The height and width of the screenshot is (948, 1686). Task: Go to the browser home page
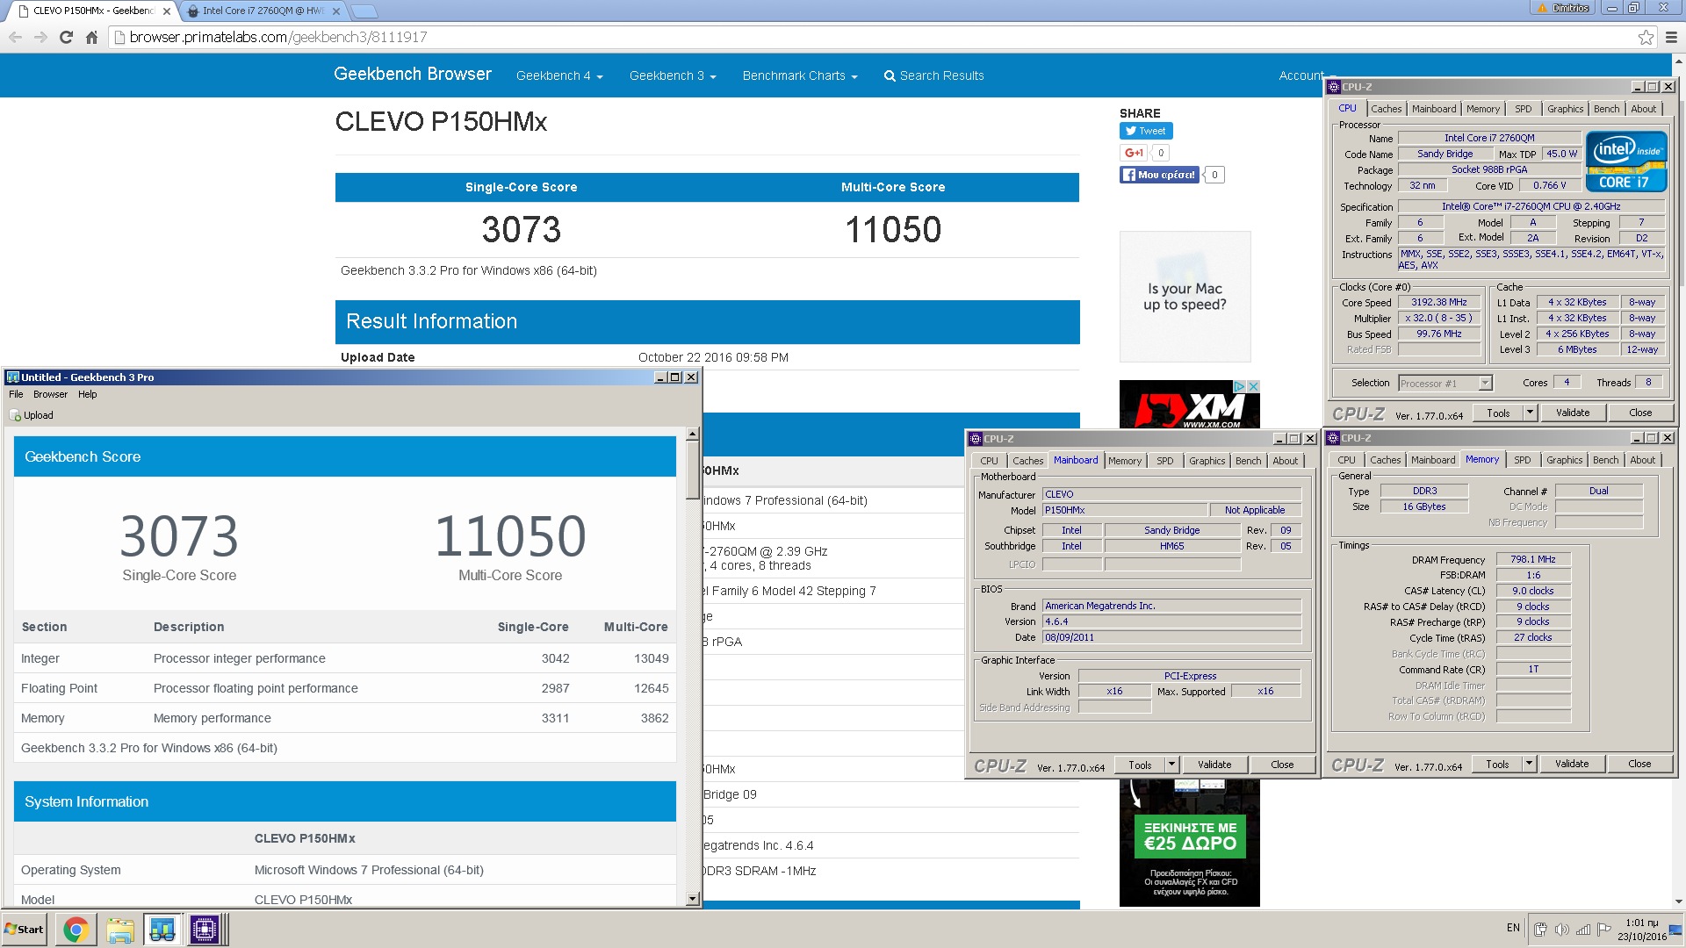click(x=91, y=37)
